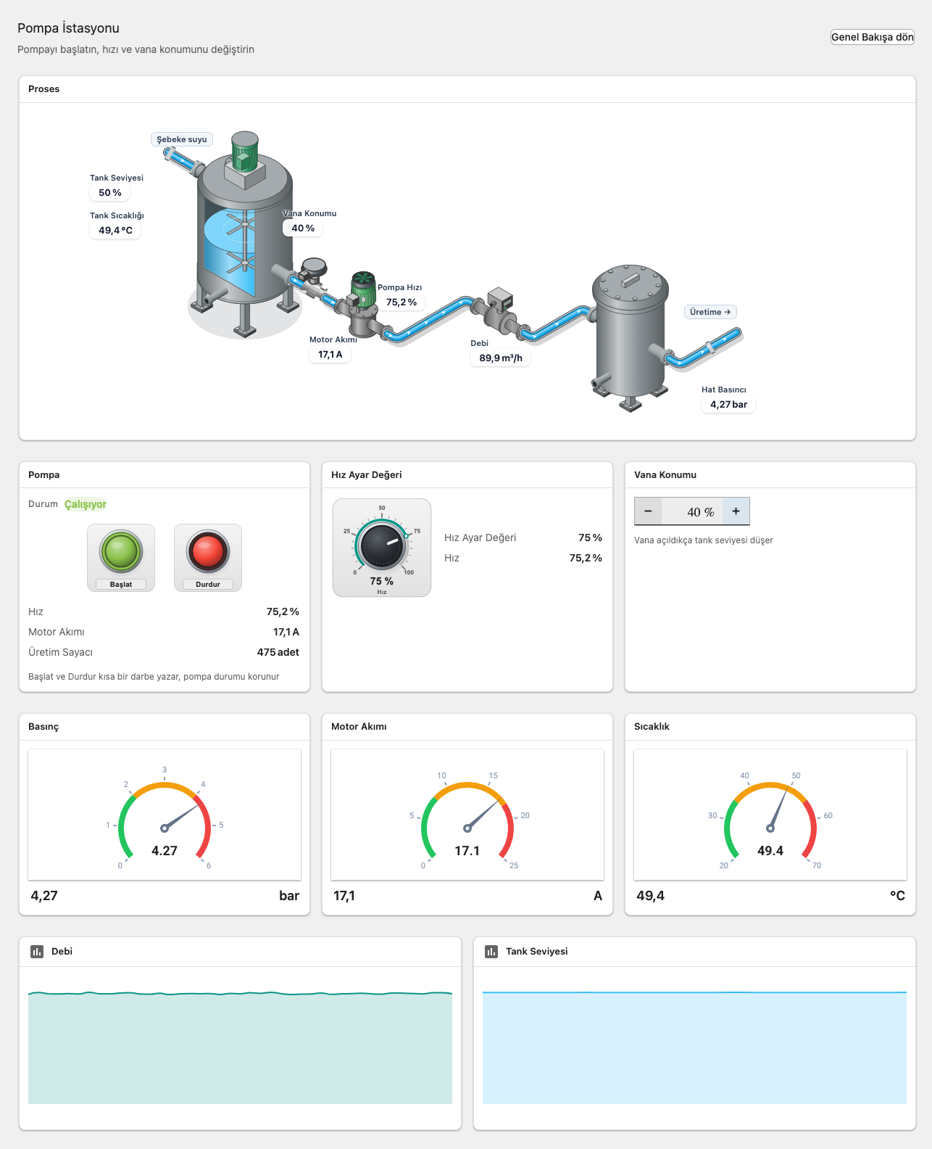Viewport: 932px width, 1149px height.
Task: Click the Şebeke suyu label
Action: [x=182, y=139]
